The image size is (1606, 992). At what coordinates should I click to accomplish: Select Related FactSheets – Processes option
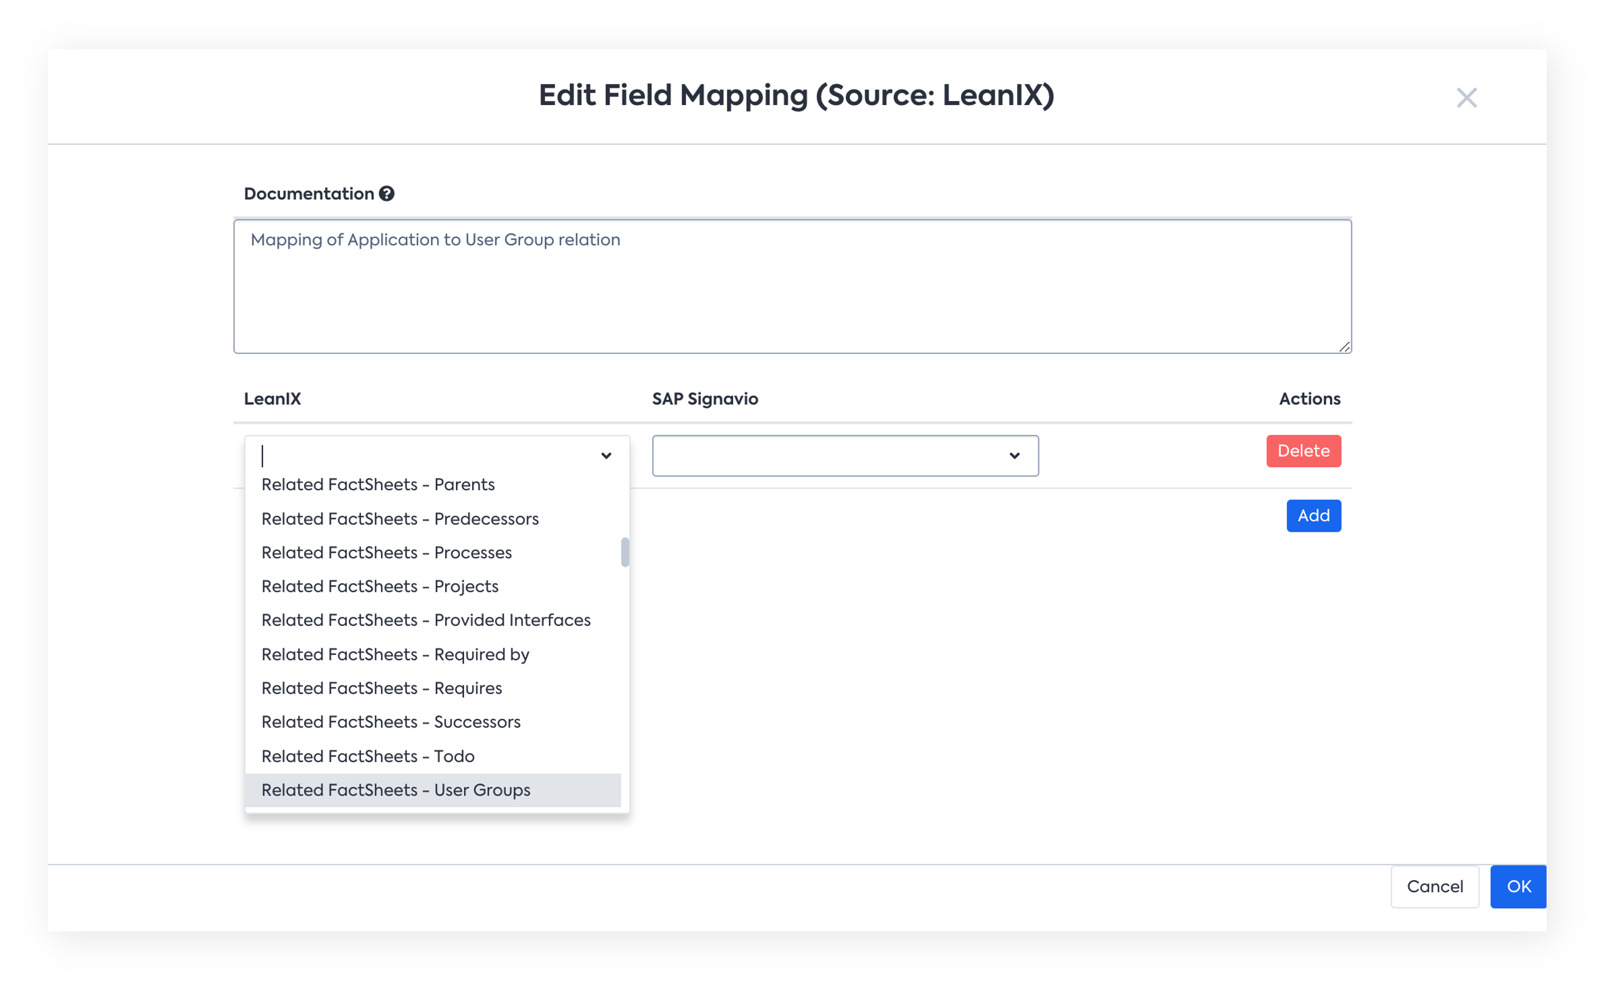(x=433, y=553)
